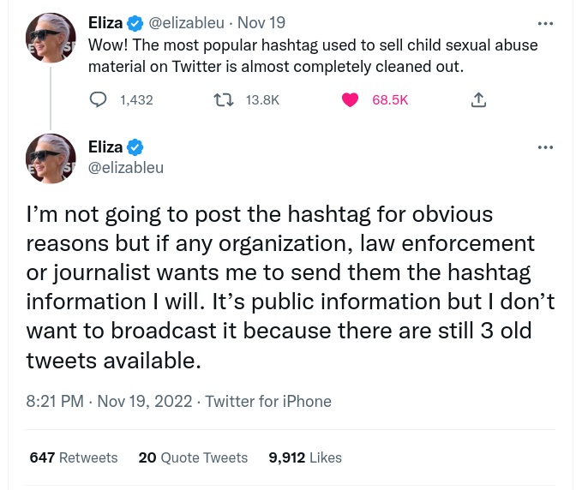View the 9,912 Likes list
Viewport: 588px width, 490px height.
[x=305, y=457]
